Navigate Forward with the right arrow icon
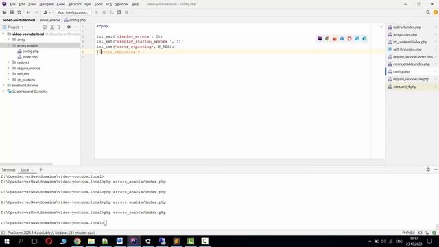The height and width of the screenshot is (247, 439). coord(36,12)
